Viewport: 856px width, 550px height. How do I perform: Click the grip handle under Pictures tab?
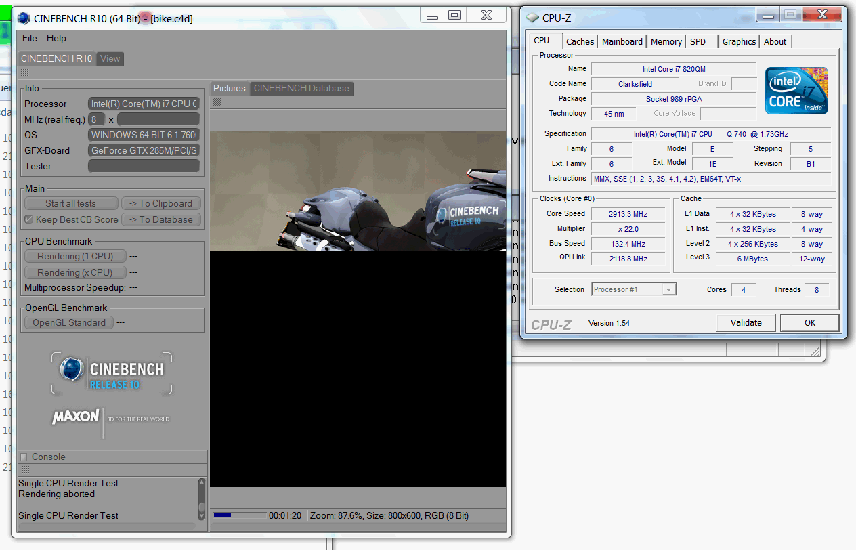[x=217, y=102]
